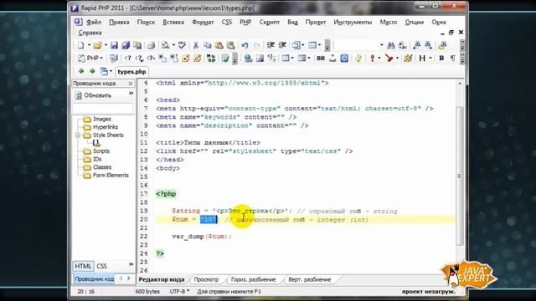Image resolution: width=536 pixels, height=301 pixels.
Task: Select the Images folder in tree
Action: [x=102, y=119]
